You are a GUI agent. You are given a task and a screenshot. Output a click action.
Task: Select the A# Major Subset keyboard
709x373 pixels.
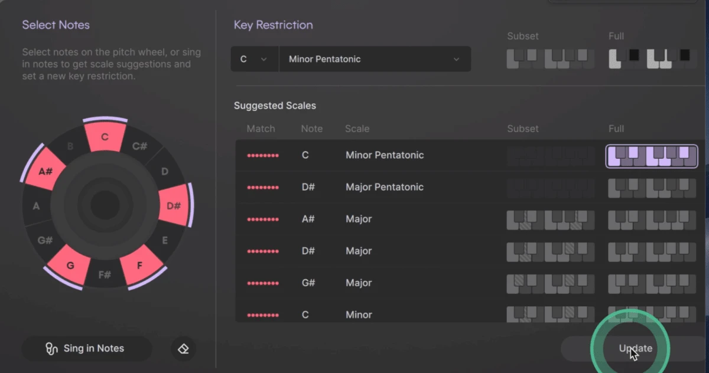tap(551, 220)
